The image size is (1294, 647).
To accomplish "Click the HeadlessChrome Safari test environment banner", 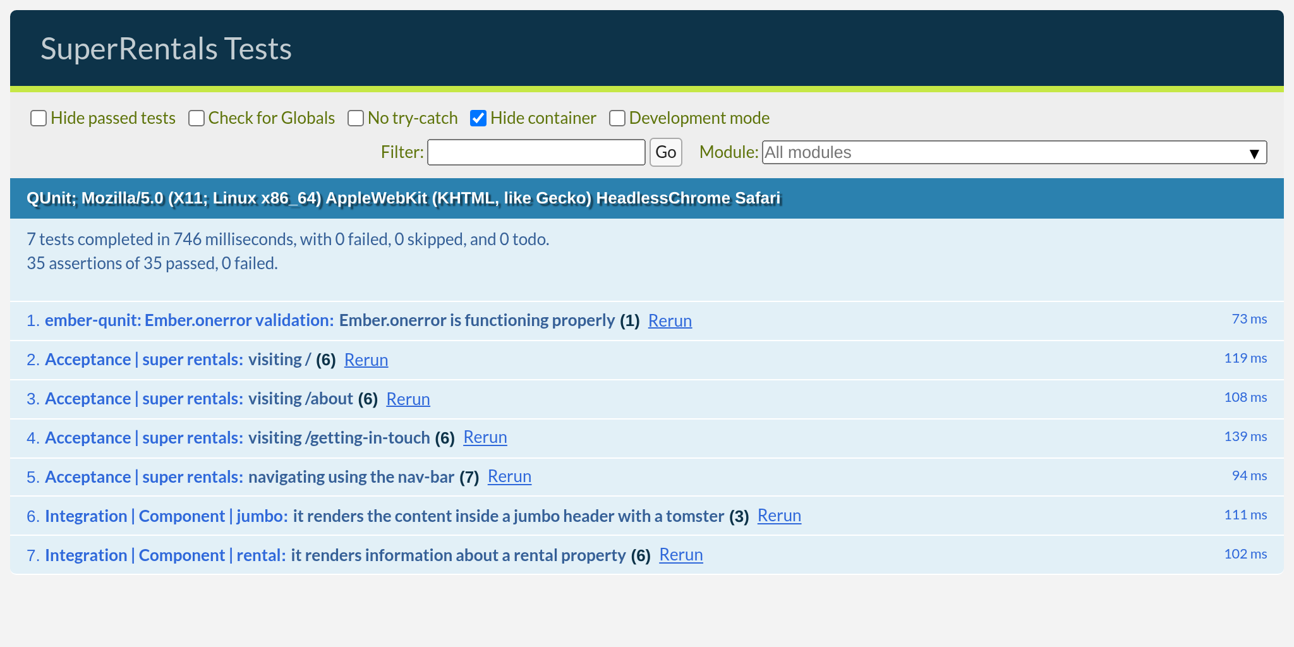I will click(x=403, y=197).
